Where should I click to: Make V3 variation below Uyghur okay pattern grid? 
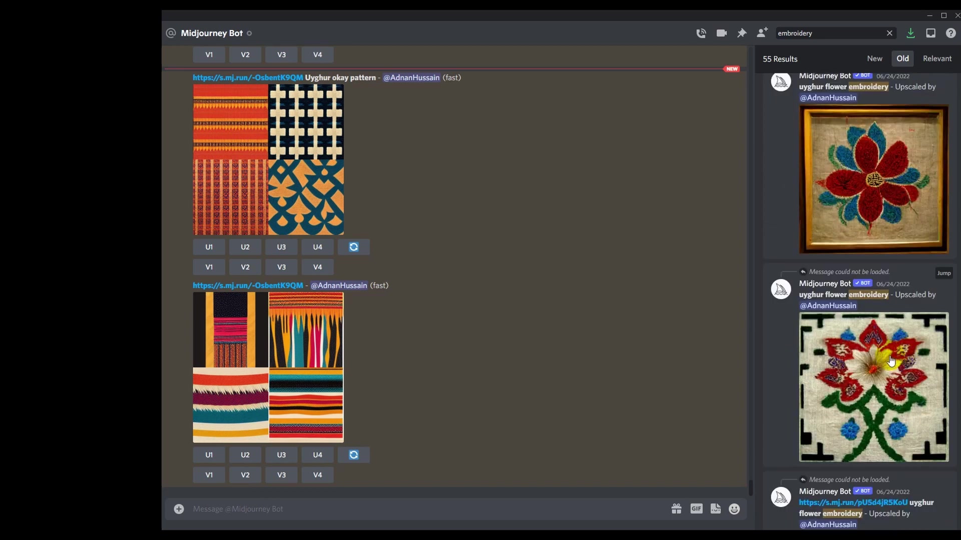pos(281,267)
